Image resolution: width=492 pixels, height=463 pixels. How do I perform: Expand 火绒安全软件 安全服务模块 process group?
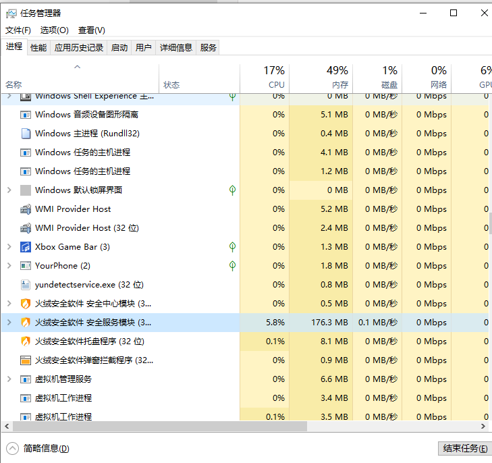pos(9,322)
